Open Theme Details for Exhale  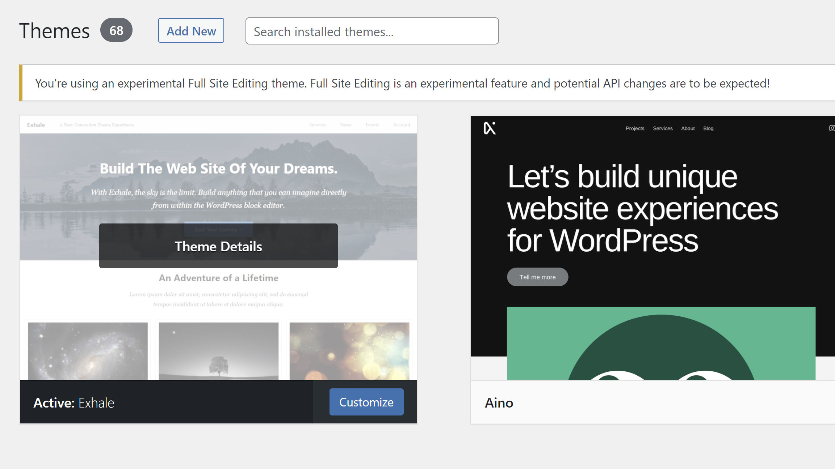click(x=218, y=246)
